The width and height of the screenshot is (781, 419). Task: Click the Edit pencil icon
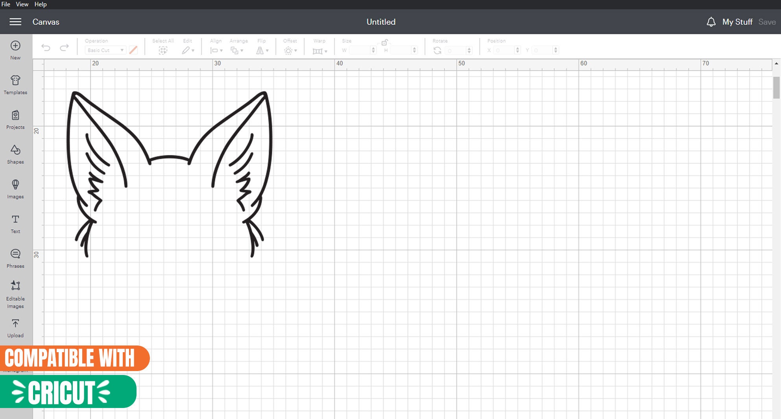click(x=186, y=50)
